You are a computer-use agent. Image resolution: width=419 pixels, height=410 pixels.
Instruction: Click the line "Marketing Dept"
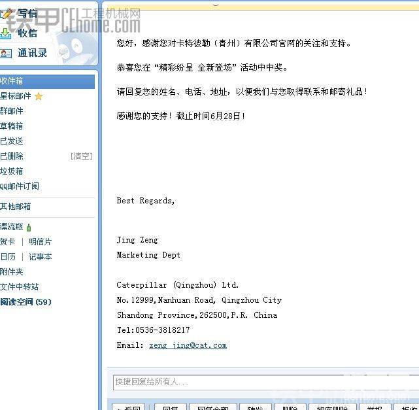click(148, 255)
